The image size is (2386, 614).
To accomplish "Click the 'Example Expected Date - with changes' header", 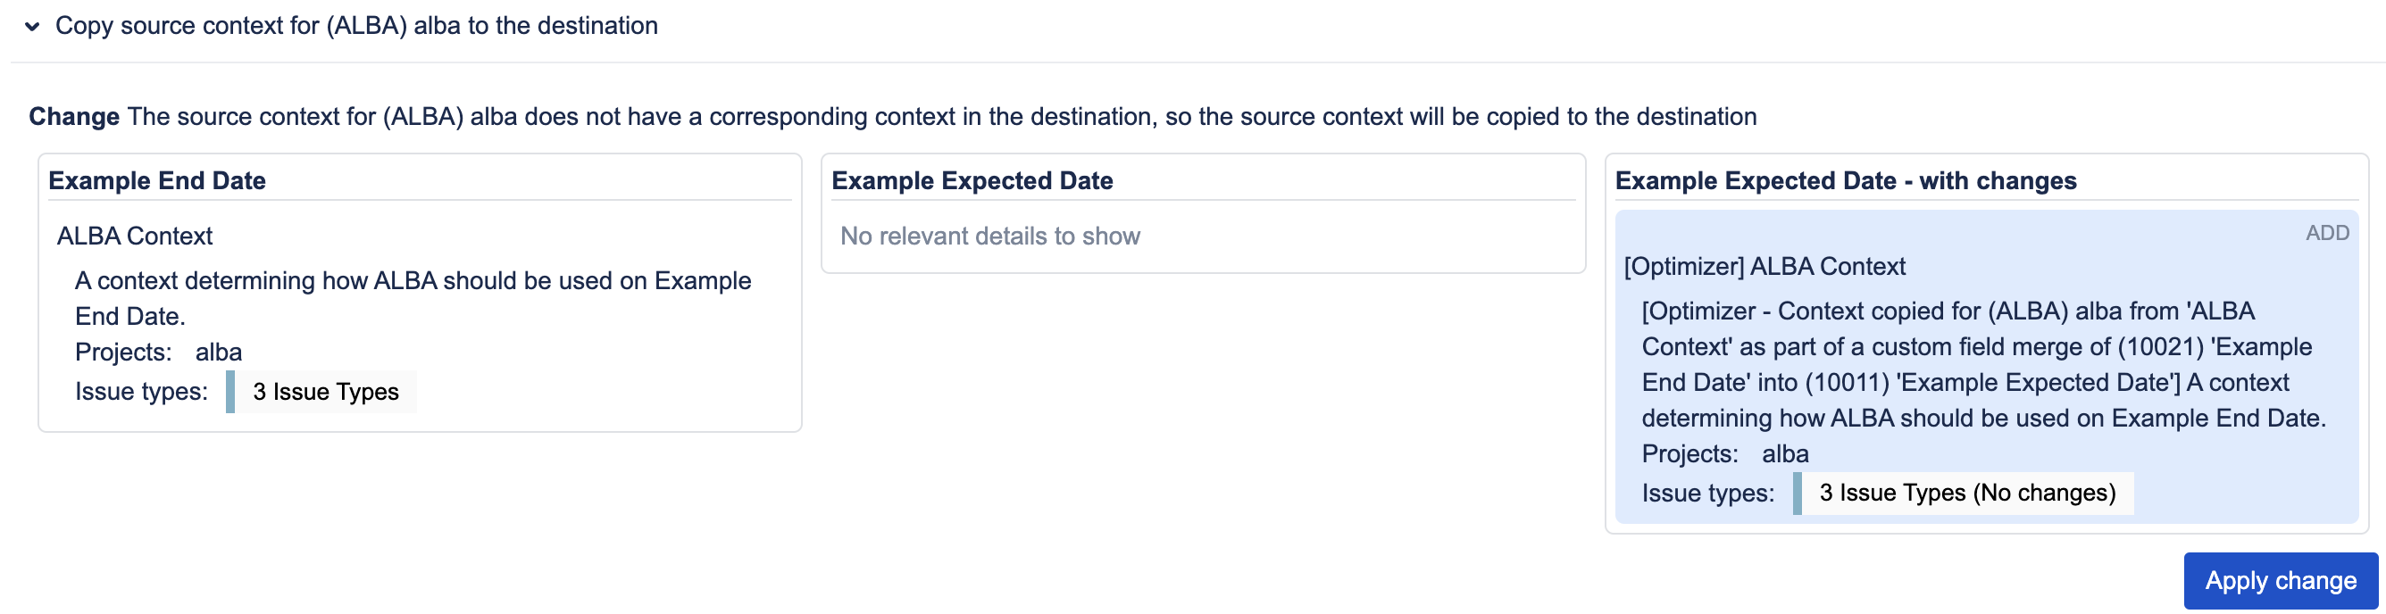I will point(1859,180).
